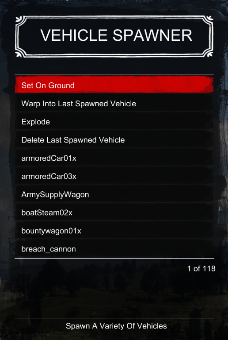The width and height of the screenshot is (228, 340).
Task: Pick boatSteam02x in the vehicle list
Action: (x=114, y=212)
